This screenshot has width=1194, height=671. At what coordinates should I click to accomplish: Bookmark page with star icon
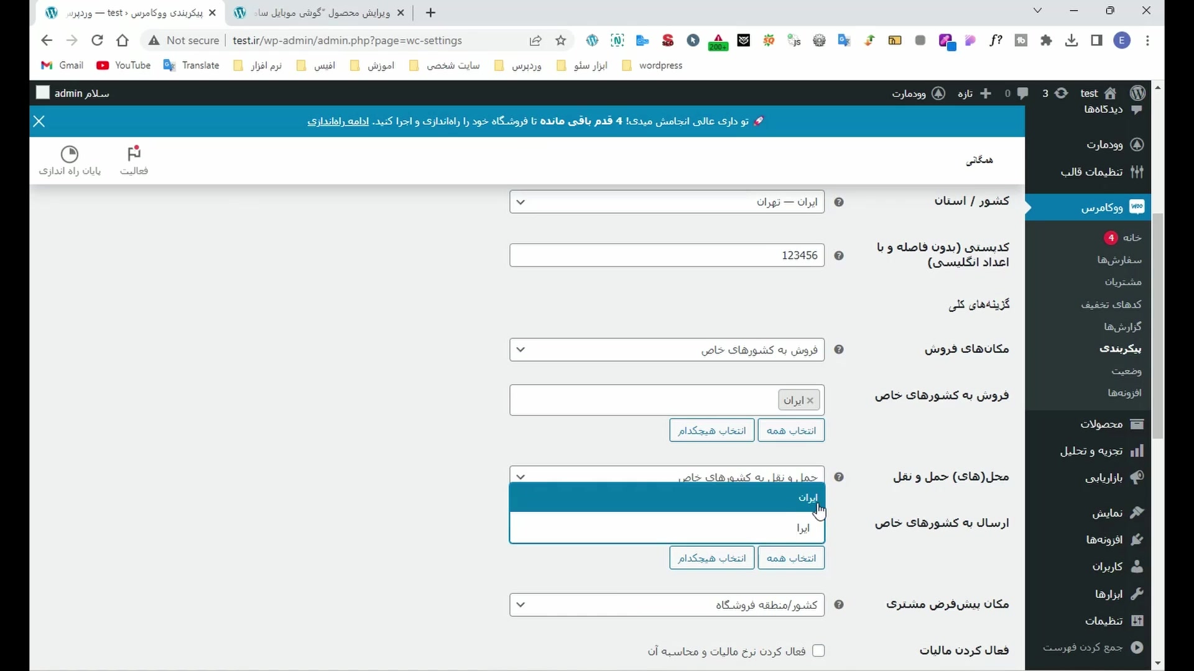point(561,40)
